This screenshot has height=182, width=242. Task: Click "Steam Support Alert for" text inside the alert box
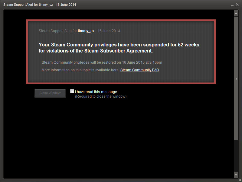pos(58,31)
